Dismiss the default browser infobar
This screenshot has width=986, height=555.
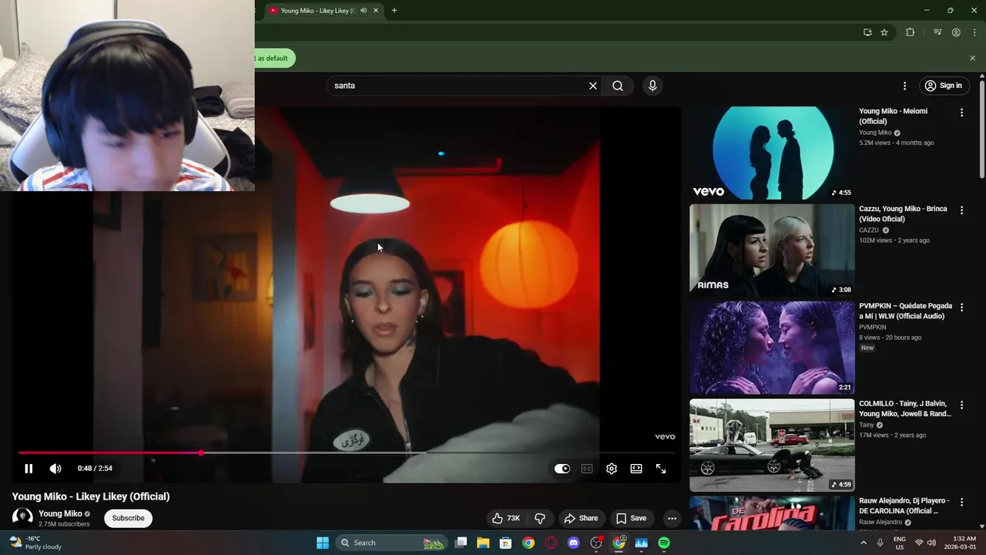tap(972, 58)
